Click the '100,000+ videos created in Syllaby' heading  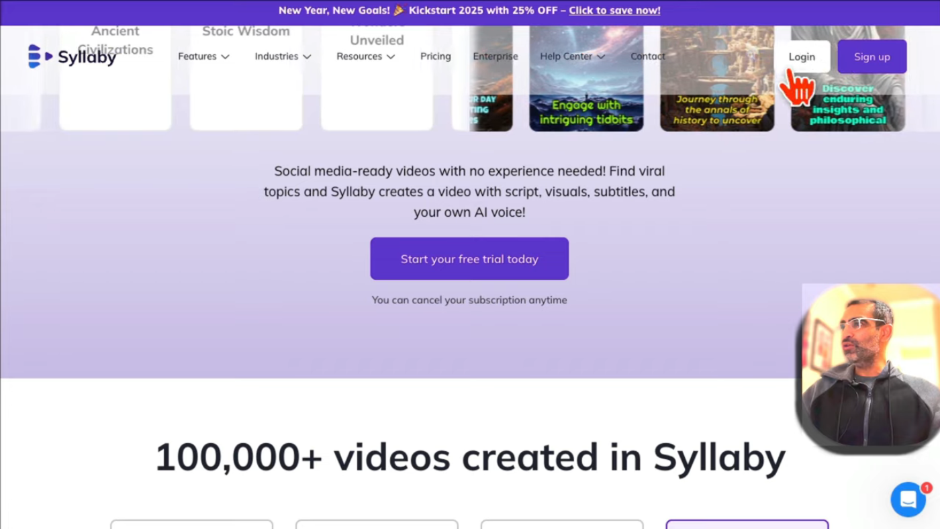[470, 457]
